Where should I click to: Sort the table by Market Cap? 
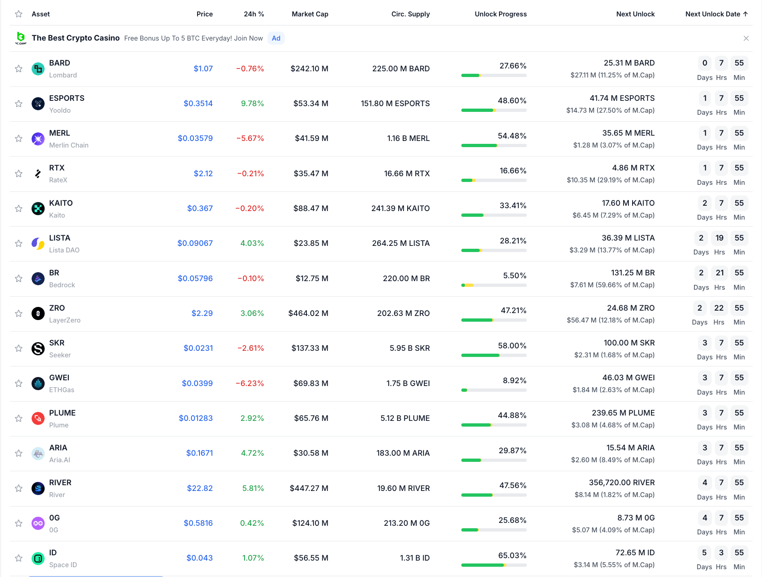pyautogui.click(x=310, y=14)
